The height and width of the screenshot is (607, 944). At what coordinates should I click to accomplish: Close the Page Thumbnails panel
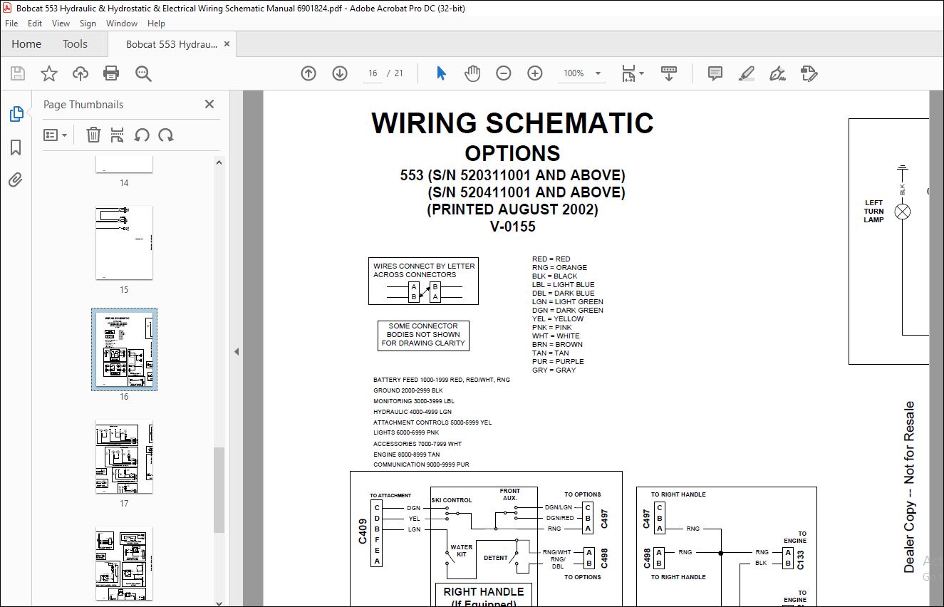click(x=209, y=104)
